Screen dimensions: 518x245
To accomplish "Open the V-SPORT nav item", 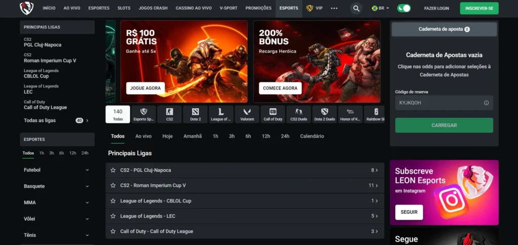I will 229,8.
